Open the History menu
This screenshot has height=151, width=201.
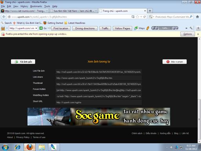pos(24,6)
